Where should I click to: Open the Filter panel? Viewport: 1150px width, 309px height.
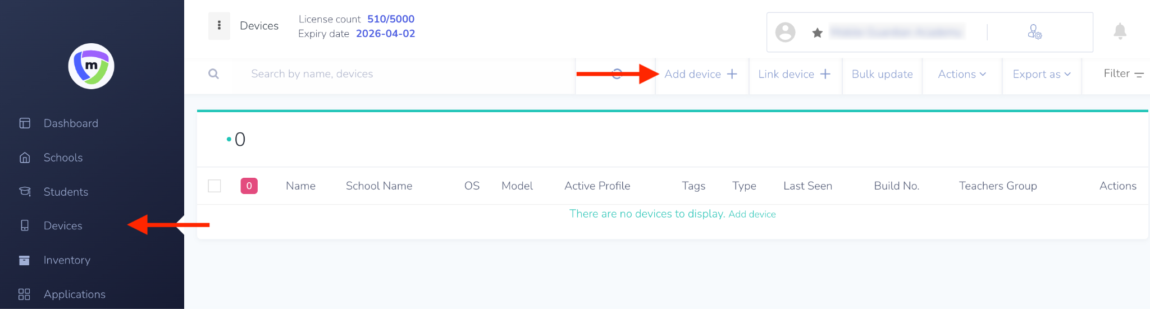coord(1123,73)
